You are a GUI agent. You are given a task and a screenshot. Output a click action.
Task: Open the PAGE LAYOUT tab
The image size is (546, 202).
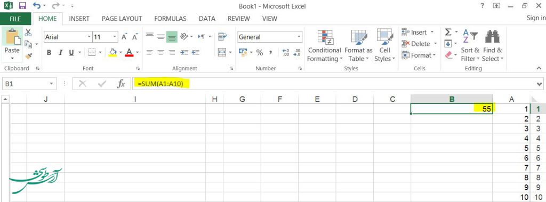tap(122, 19)
